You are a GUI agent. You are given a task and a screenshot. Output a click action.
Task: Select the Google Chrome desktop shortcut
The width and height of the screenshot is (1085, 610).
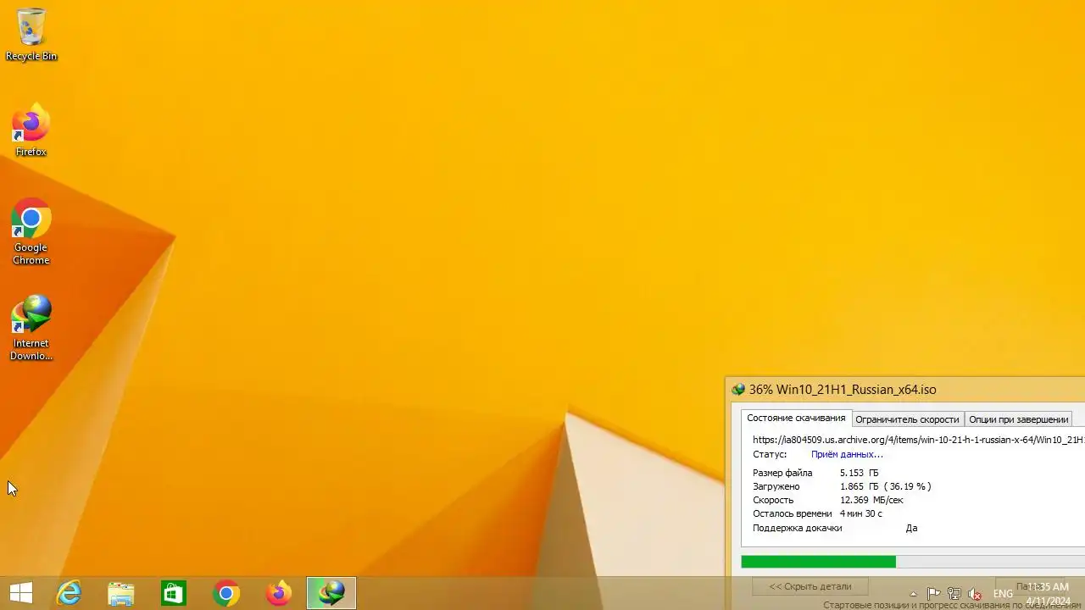click(31, 232)
